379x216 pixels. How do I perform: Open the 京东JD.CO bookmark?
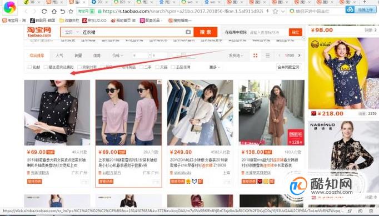click(x=94, y=21)
